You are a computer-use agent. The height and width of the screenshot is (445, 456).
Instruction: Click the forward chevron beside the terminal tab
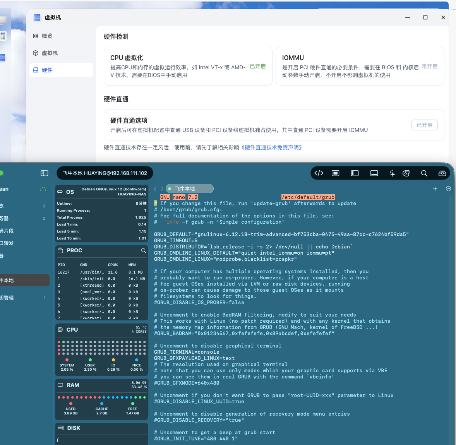coord(162,188)
